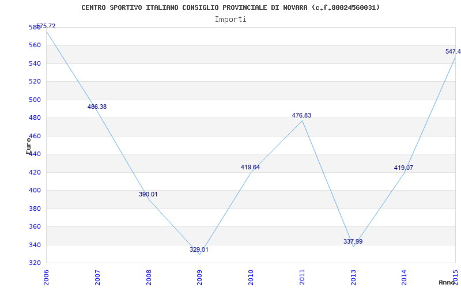Select the 486.38 data label
461x288 pixels.
click(97, 107)
